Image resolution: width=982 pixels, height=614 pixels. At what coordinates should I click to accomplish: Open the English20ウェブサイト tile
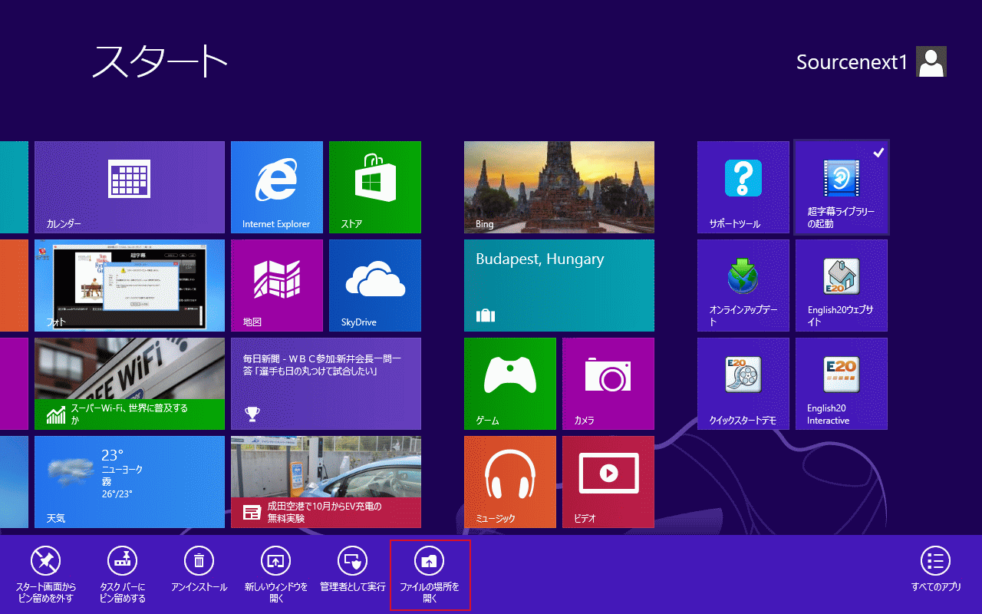tap(842, 286)
